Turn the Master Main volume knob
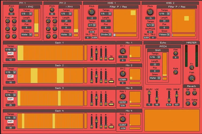This screenshot has width=202, height=134. [x=192, y=78]
